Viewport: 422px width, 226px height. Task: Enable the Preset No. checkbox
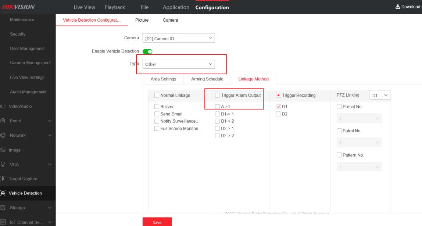coord(339,107)
